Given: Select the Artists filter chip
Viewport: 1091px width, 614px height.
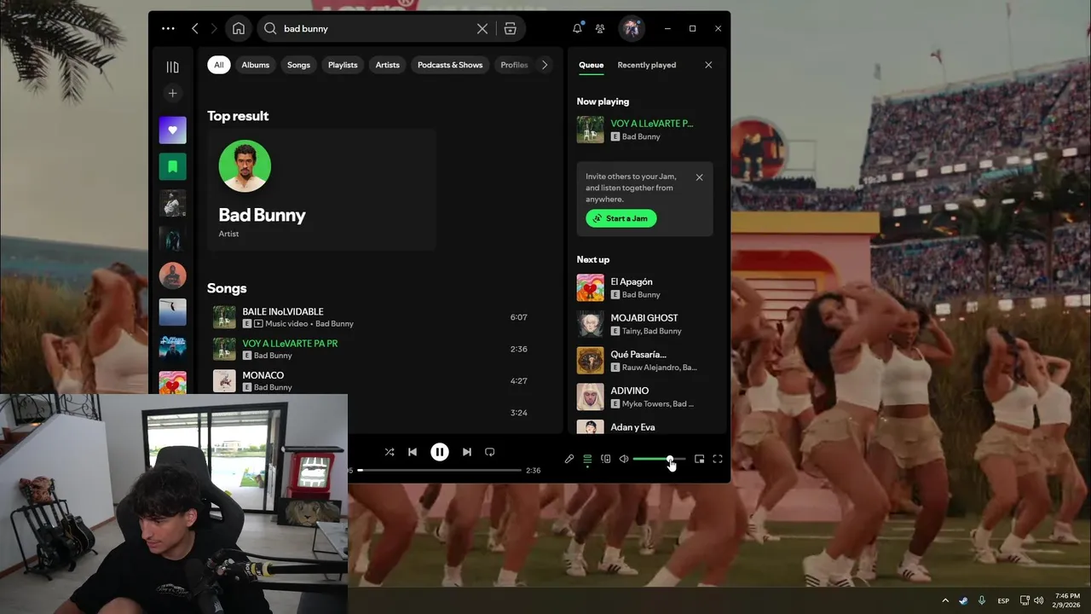Looking at the screenshot, I should [388, 65].
